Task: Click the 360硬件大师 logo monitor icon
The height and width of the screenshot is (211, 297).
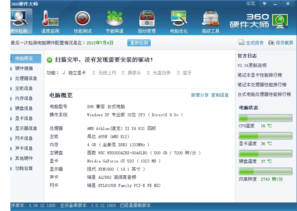Action: click(x=280, y=21)
